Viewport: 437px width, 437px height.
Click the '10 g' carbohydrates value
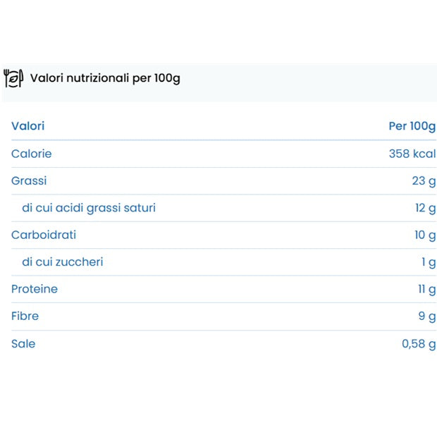pyautogui.click(x=425, y=235)
